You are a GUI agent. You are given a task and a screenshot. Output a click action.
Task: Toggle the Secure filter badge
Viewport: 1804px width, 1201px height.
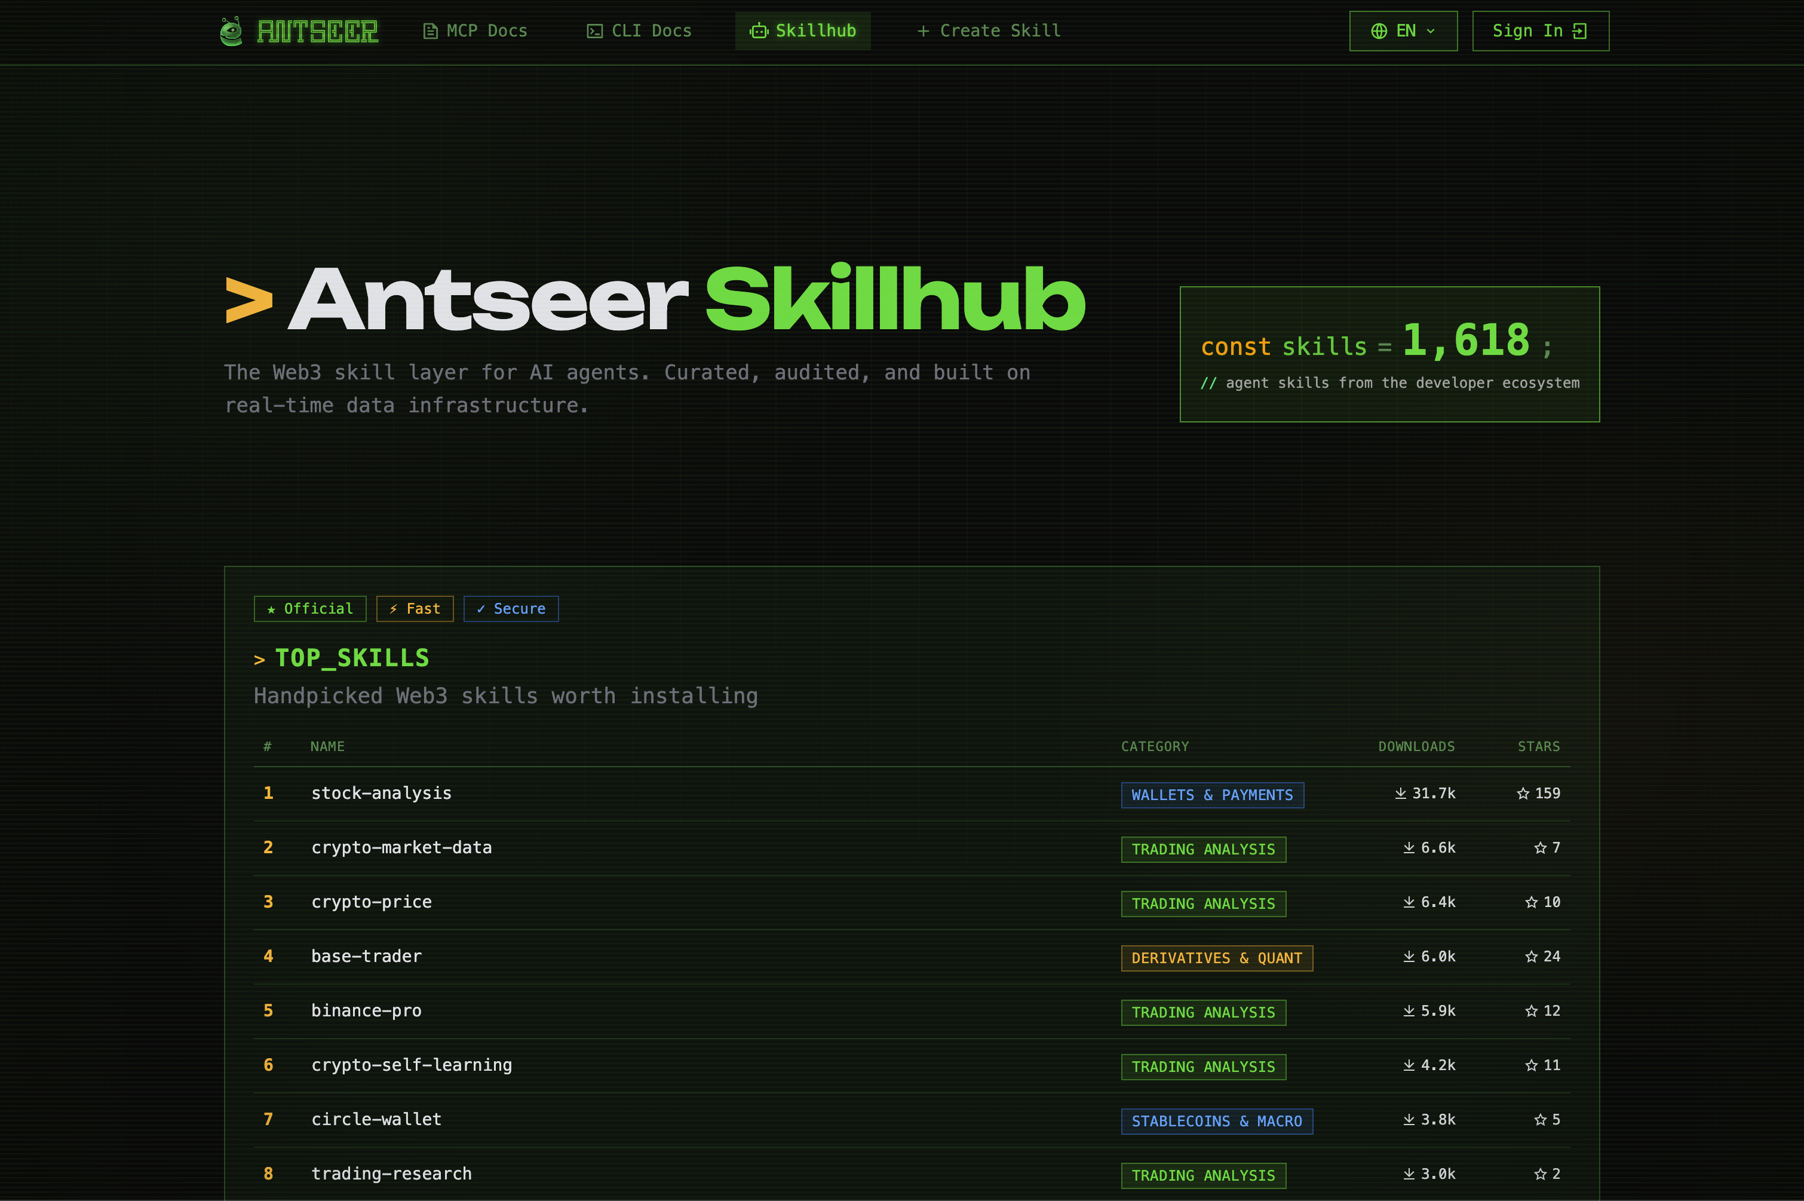pyautogui.click(x=511, y=608)
